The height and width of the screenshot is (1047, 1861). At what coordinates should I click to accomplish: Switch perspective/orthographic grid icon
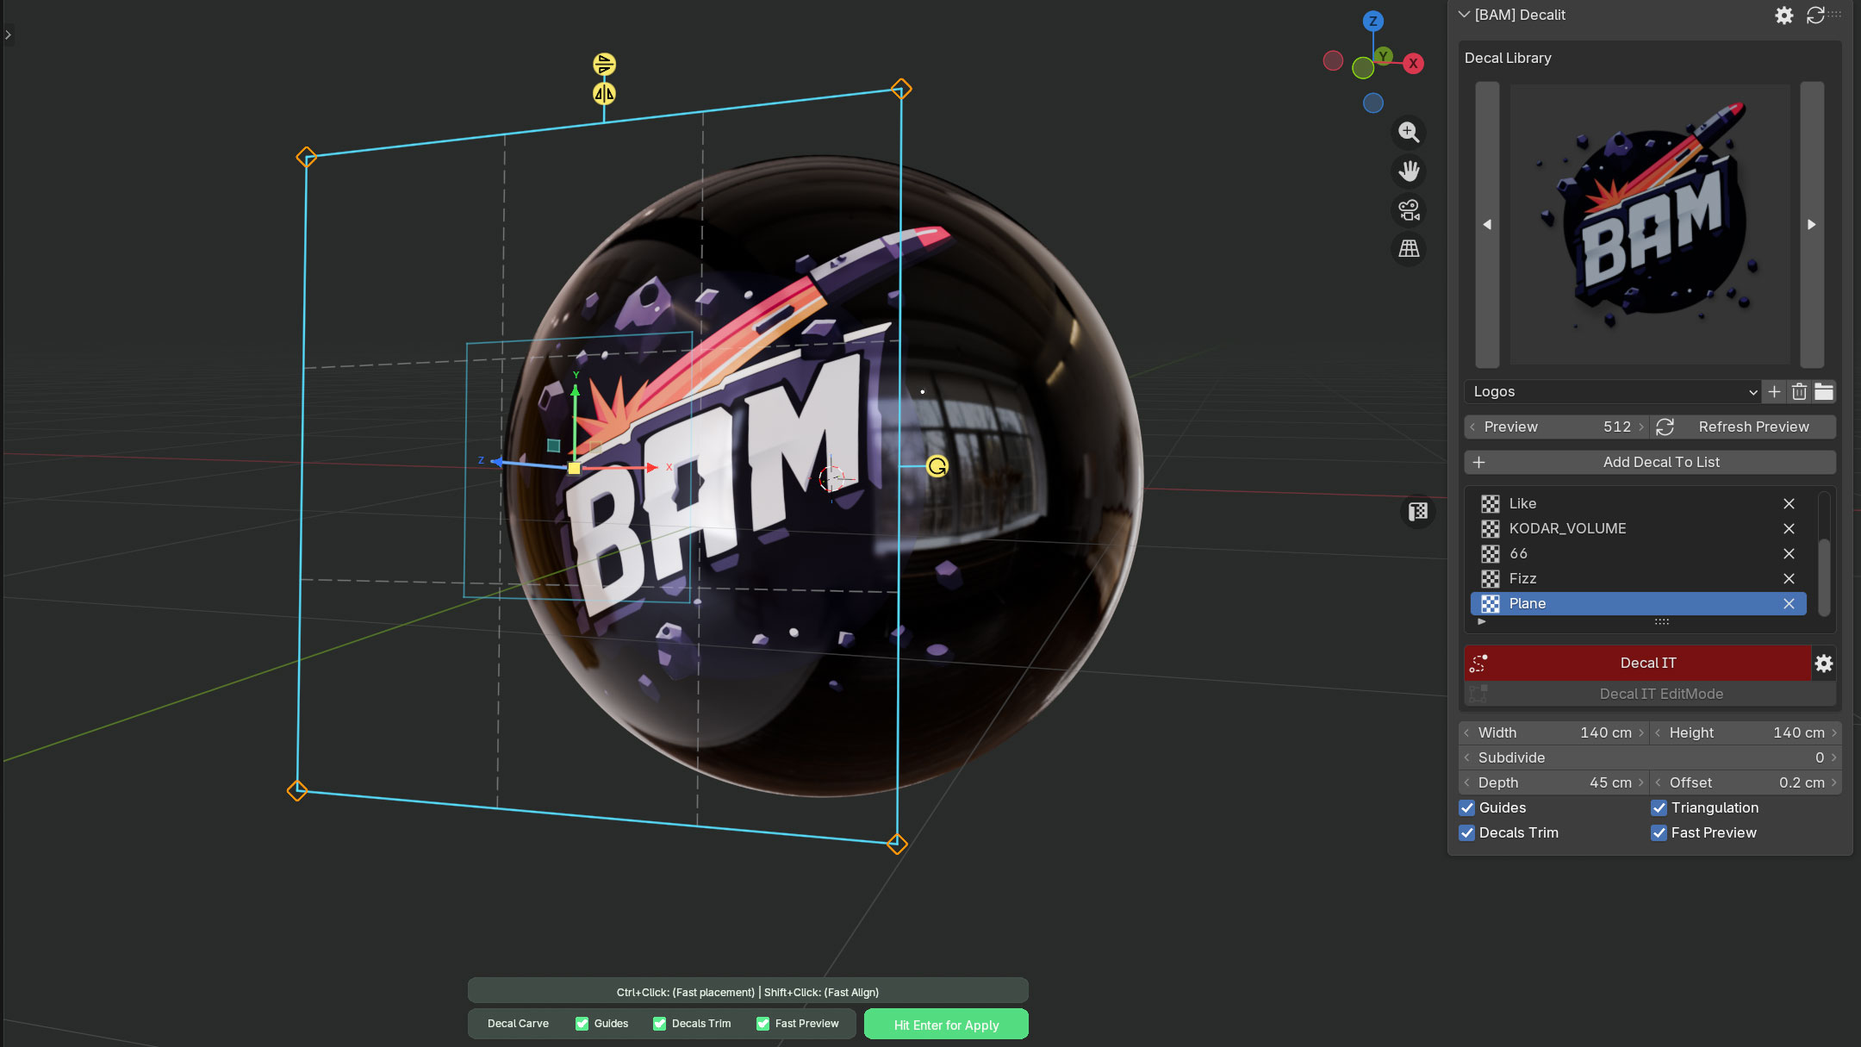point(1409,249)
